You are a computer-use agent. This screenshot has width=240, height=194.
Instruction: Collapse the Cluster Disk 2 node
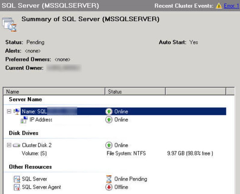click(x=9, y=145)
